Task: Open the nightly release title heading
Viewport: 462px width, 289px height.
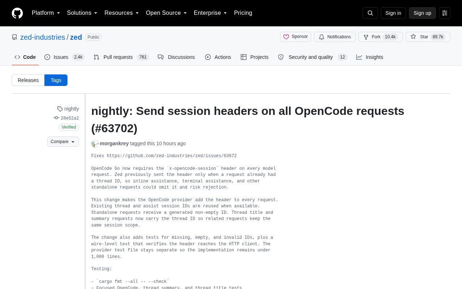Action: coord(248,120)
